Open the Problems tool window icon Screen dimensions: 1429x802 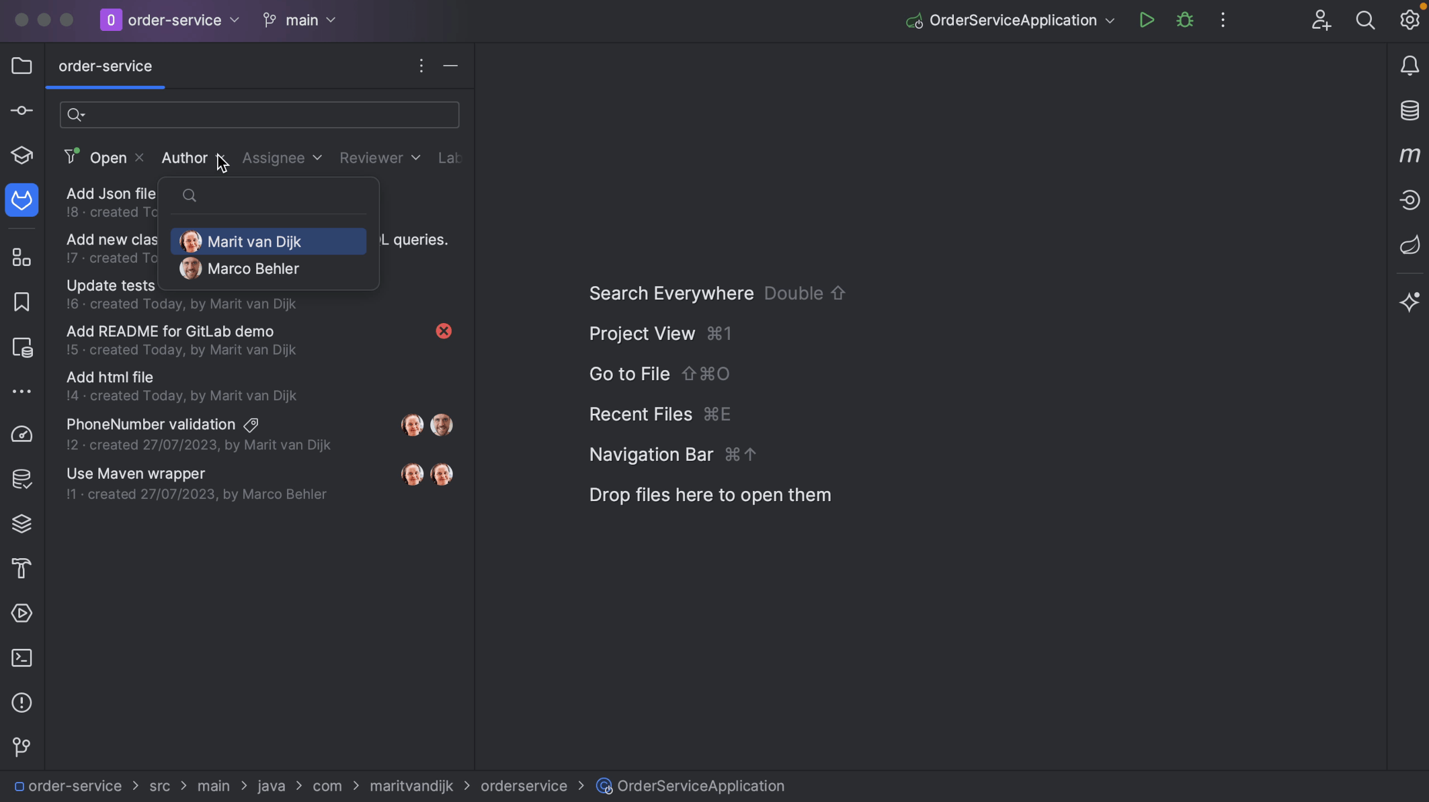pyautogui.click(x=22, y=703)
